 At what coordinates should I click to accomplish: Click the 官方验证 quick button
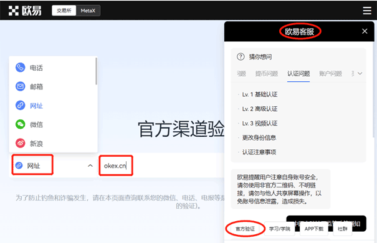[x=245, y=229]
